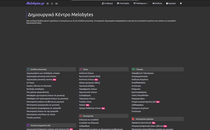The height and width of the screenshot is (130, 210).
Task: Open Αναγραμματισμός link
Action: pyautogui.click(x=140, y=76)
